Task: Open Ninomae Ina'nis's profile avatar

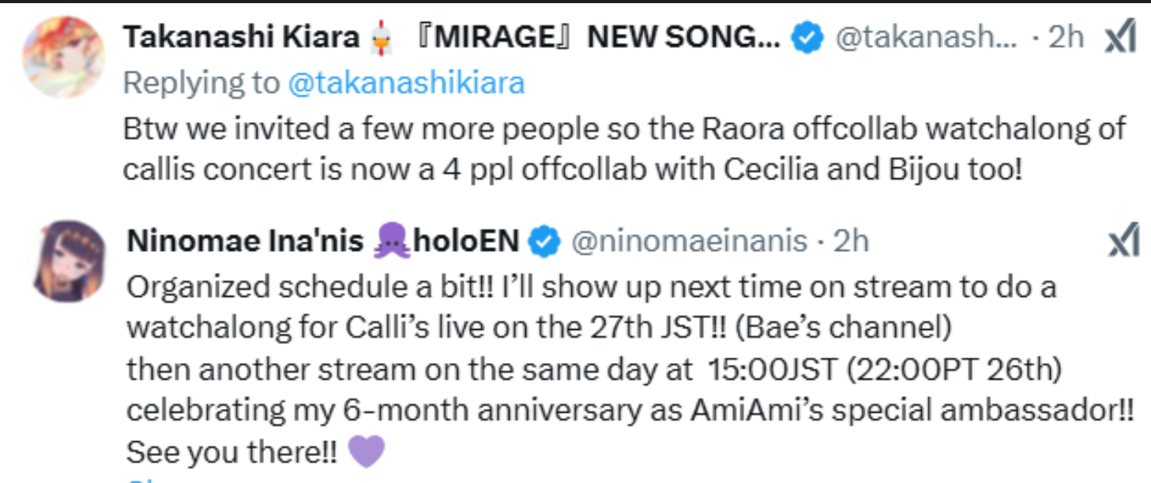Action: coord(67,261)
